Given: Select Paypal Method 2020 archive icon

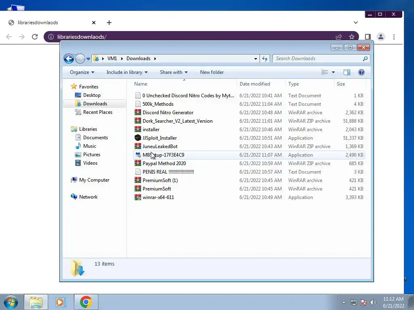Looking at the screenshot, I should [x=138, y=163].
